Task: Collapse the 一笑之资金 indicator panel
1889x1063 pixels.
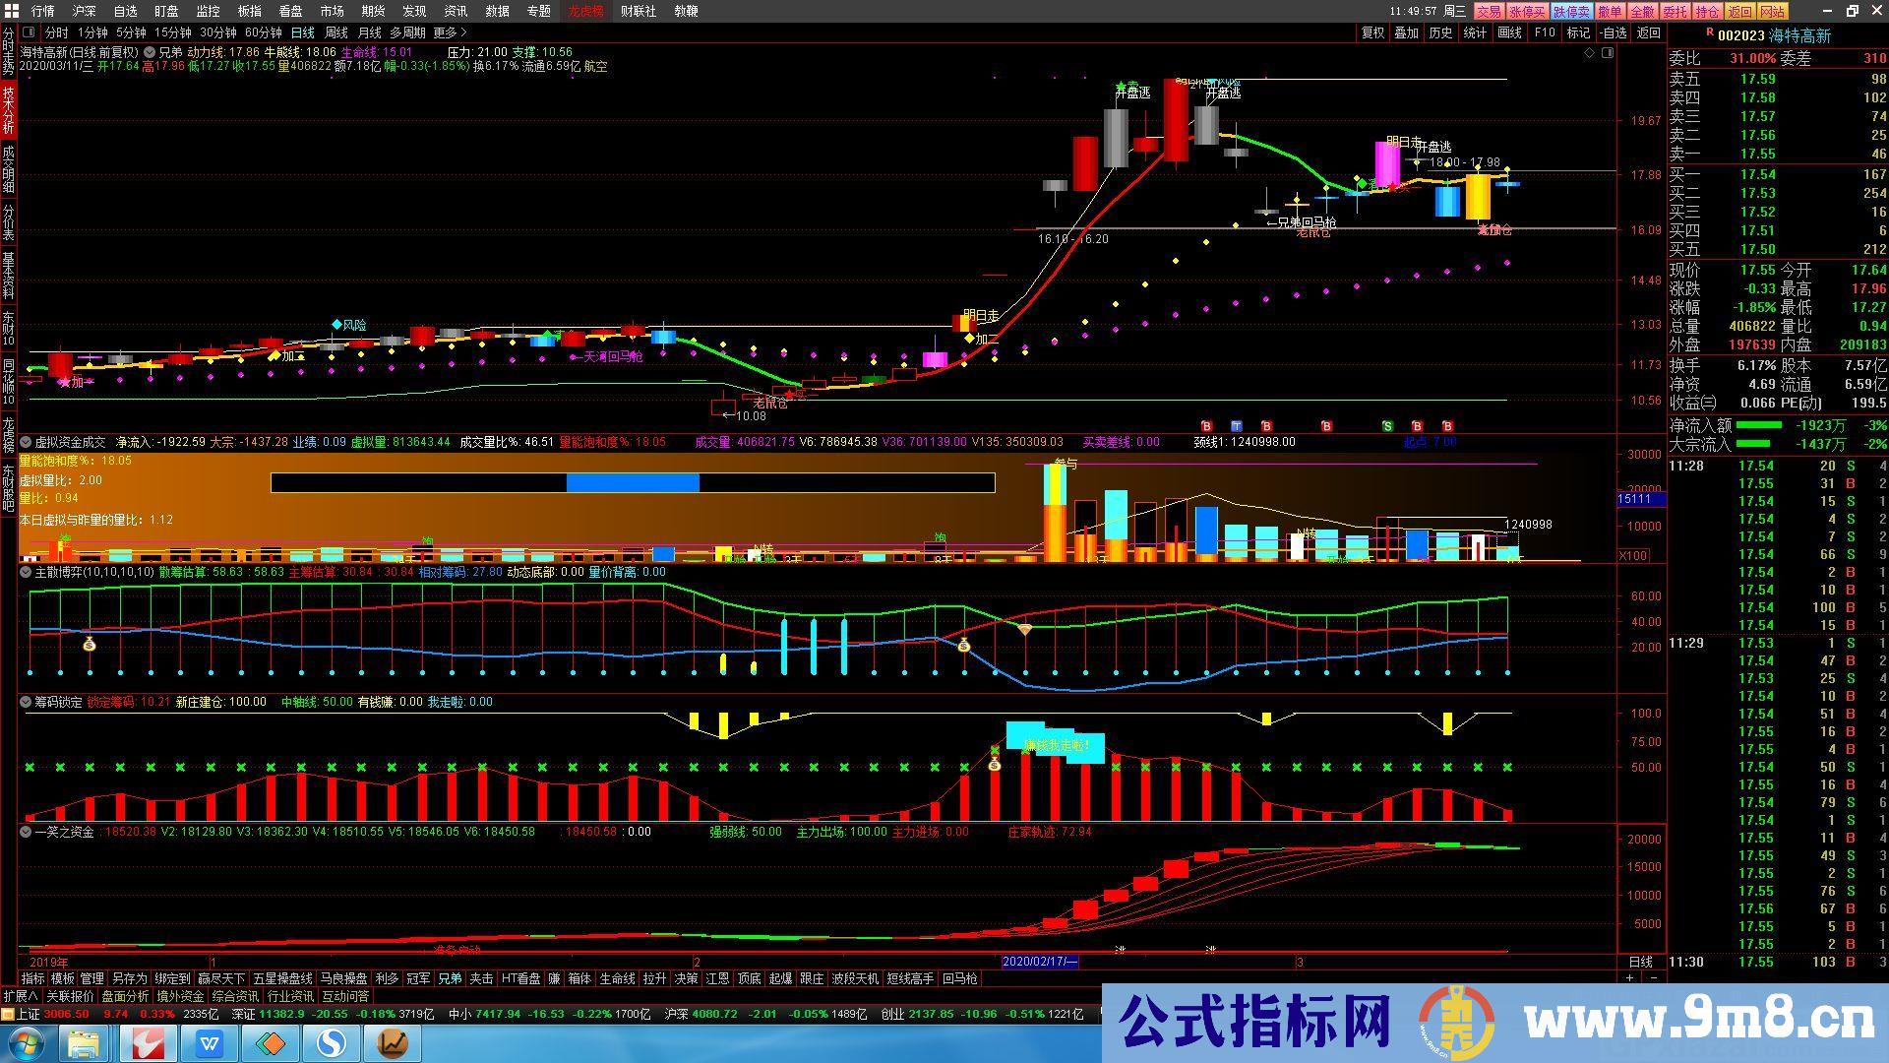Action: (26, 832)
